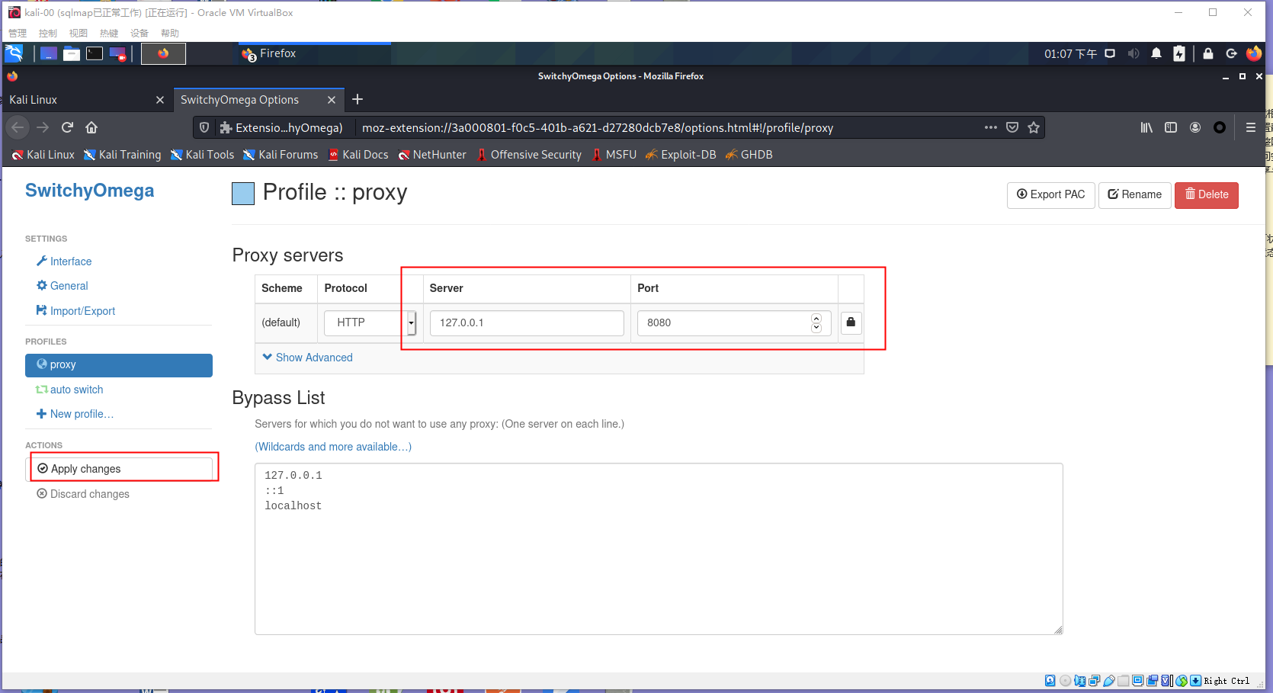Select the proxy profile in sidebar

pyautogui.click(x=119, y=365)
